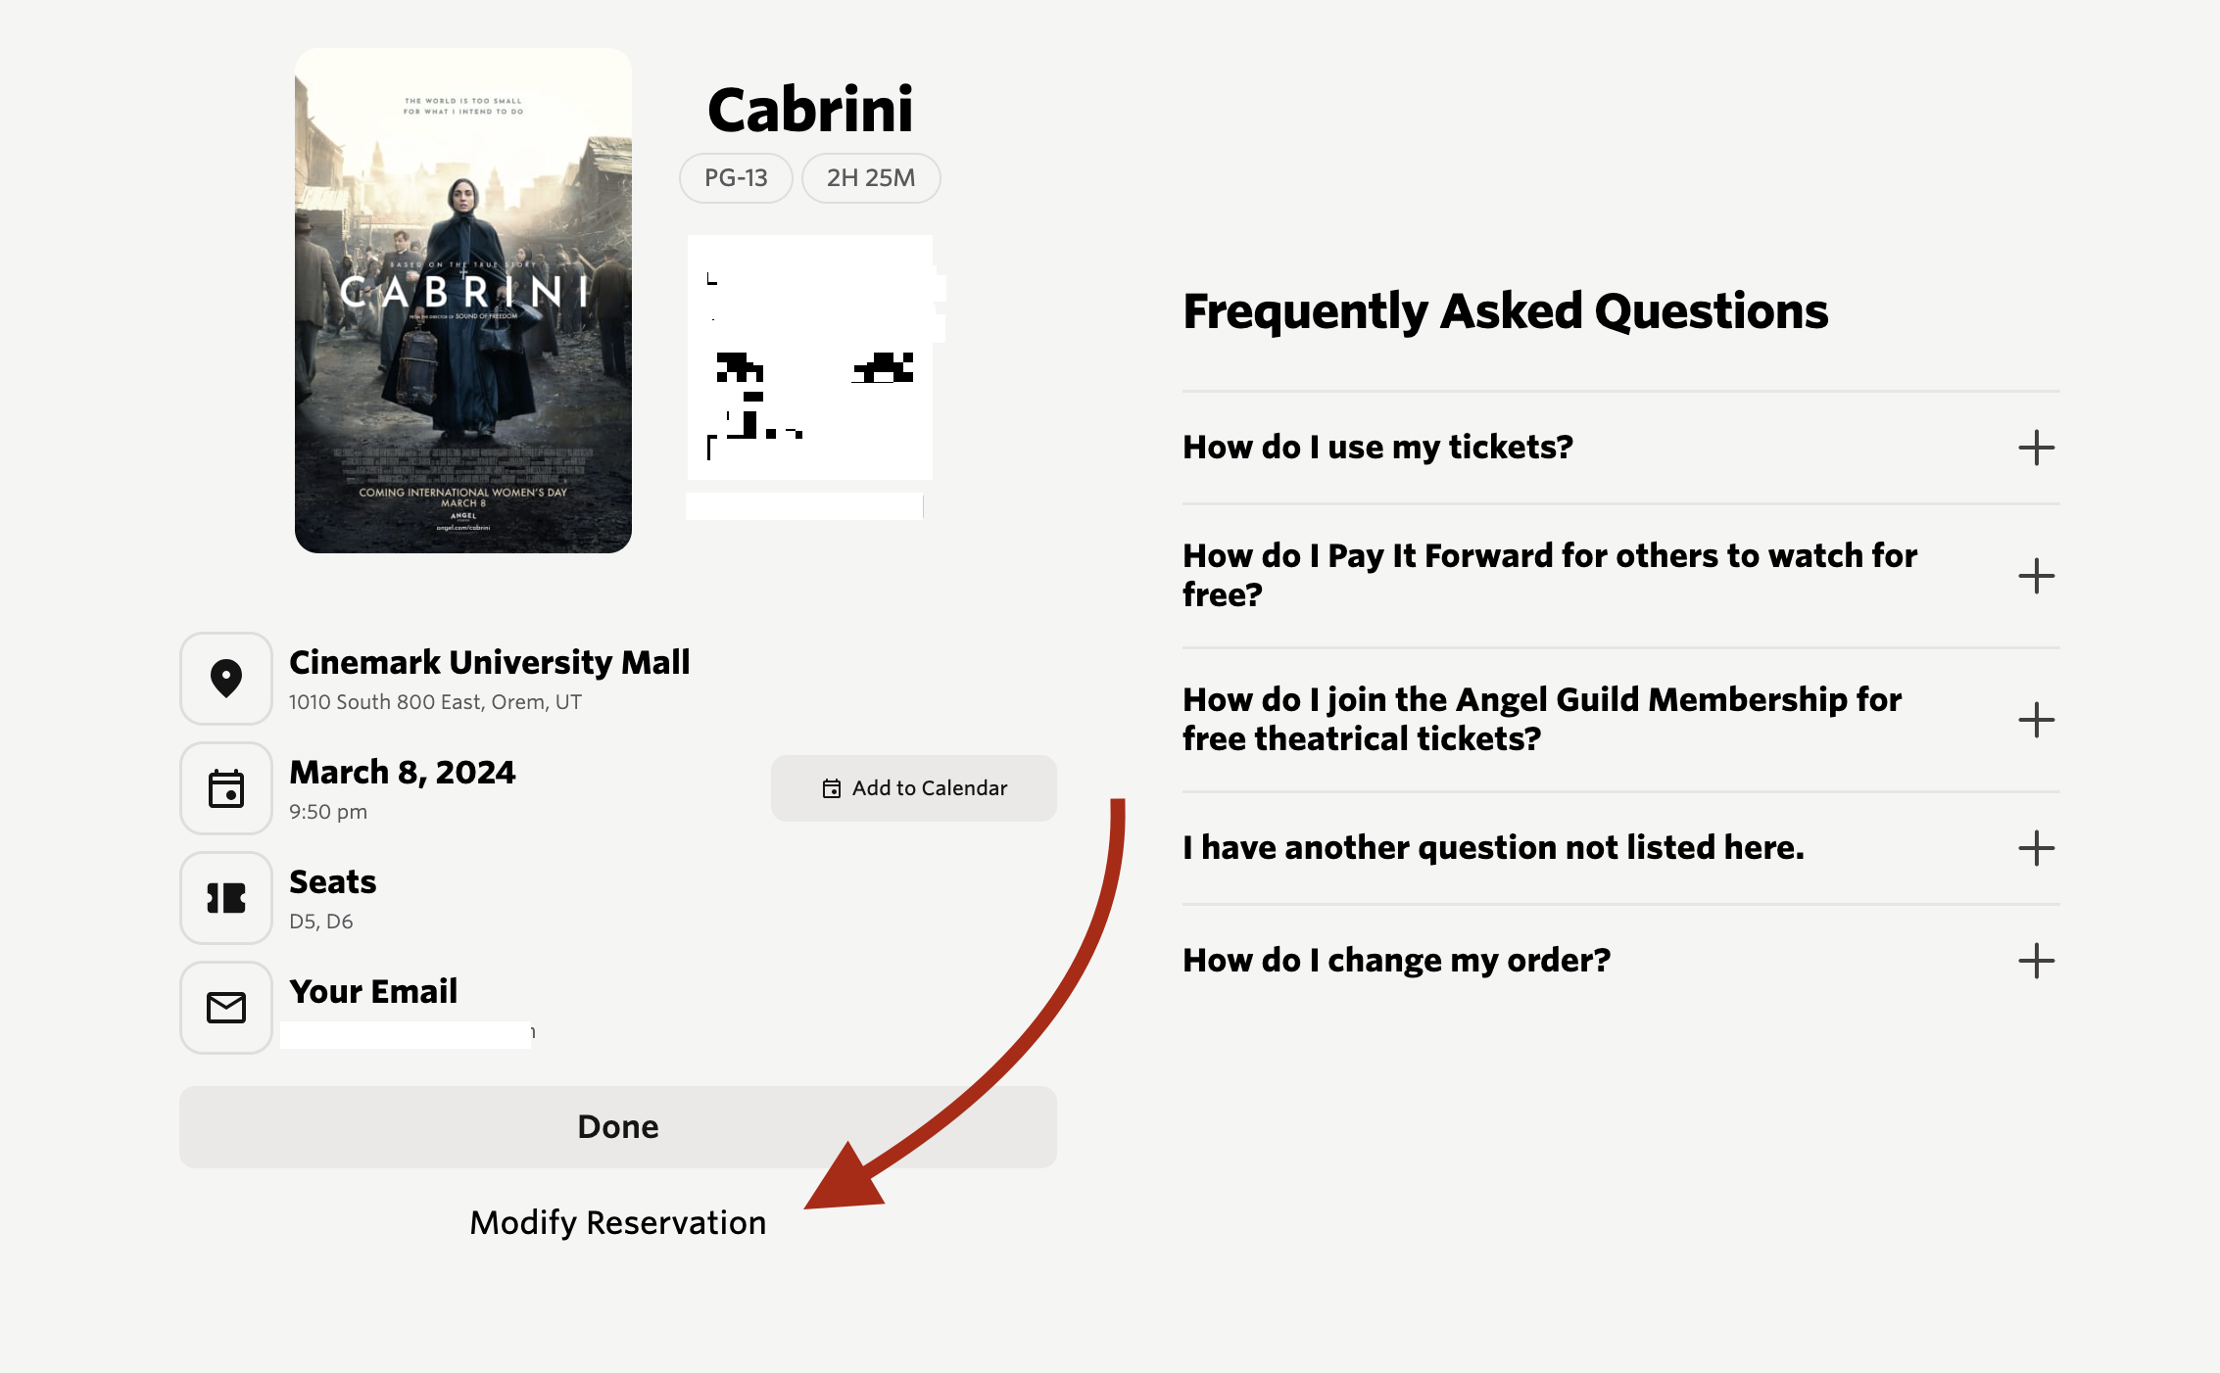
Task: Click the email envelope icon
Action: point(226,1008)
